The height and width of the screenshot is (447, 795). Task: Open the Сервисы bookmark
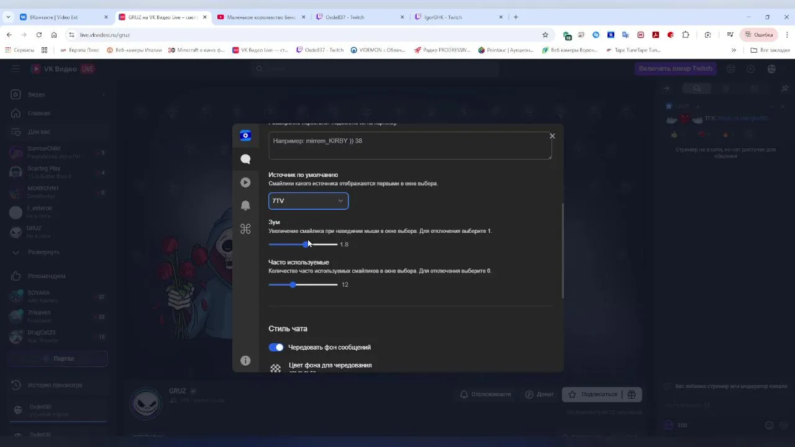[x=20, y=50]
